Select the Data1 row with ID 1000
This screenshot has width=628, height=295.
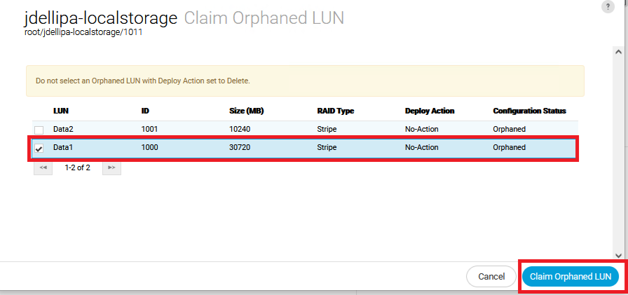click(x=305, y=148)
